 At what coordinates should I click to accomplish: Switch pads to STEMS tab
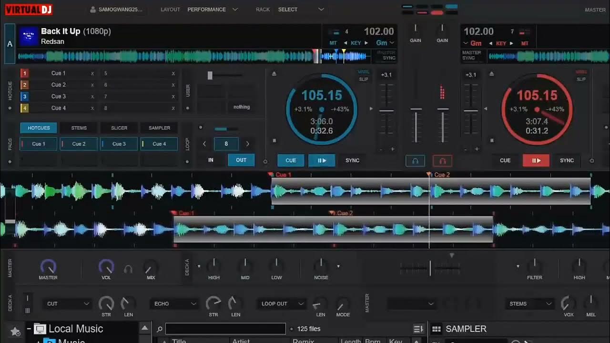point(79,128)
